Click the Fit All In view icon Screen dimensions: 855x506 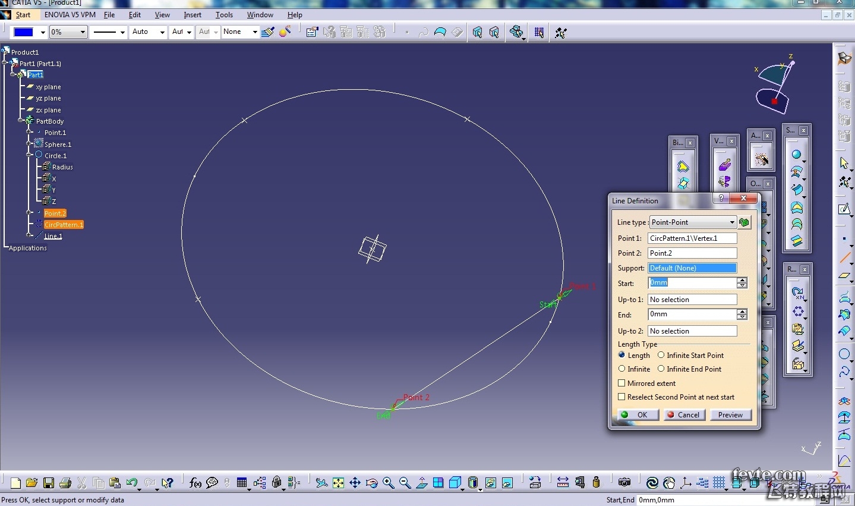[x=338, y=483]
